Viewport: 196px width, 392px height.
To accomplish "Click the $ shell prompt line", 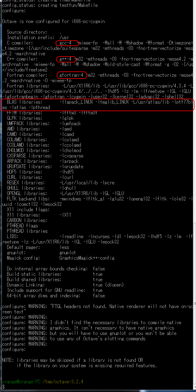I will 3,387.
